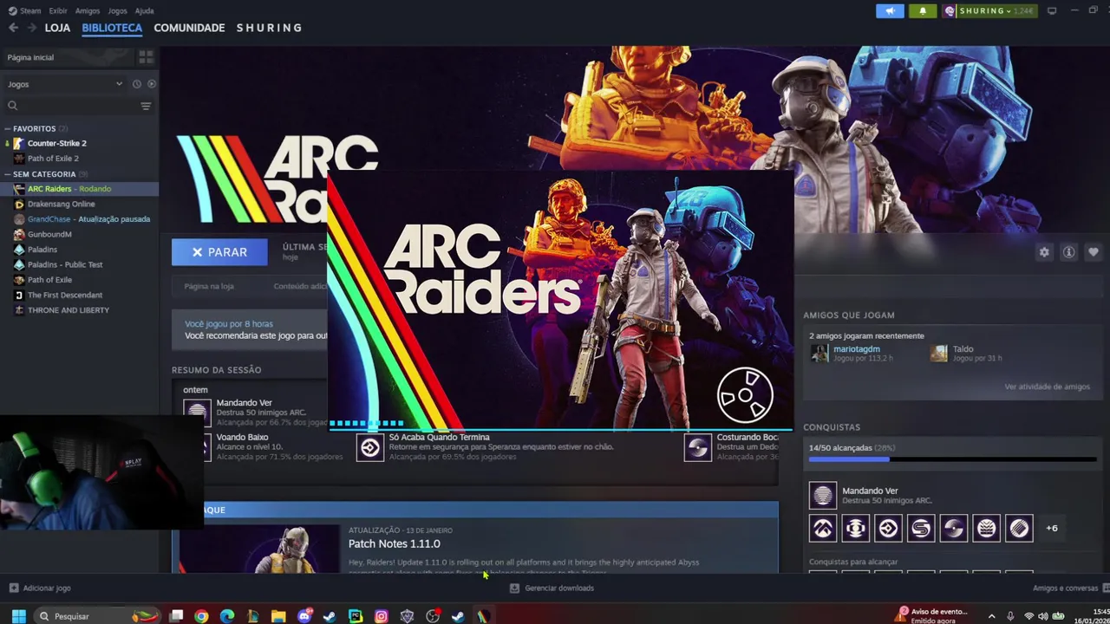This screenshot has width=1110, height=624.
Task: Open game settings gear icon
Action: [1044, 252]
